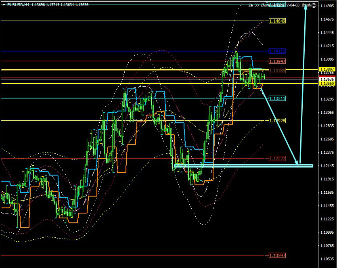Click the yellow 1.13560 price scale tag
Viewport: 337px width, 268px height.
(327, 84)
